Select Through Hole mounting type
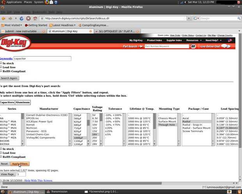242x194 pixels. [167, 125]
